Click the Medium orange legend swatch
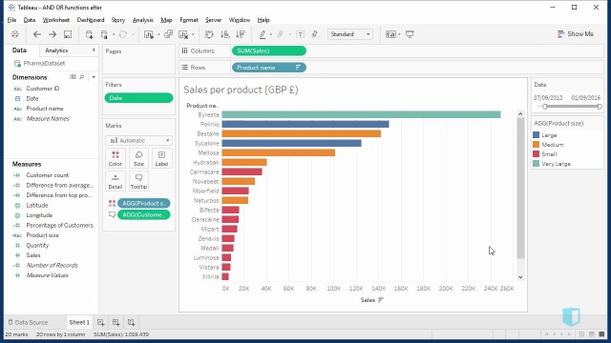611x343 pixels. click(537, 144)
